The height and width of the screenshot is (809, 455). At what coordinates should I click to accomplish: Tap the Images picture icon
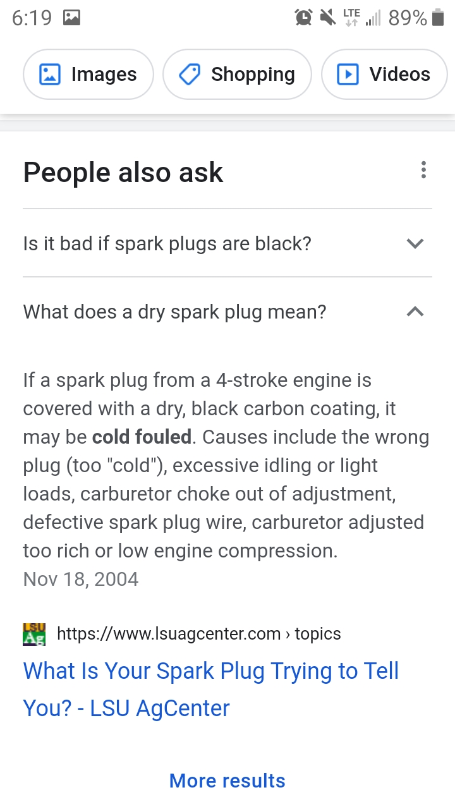[x=50, y=75]
